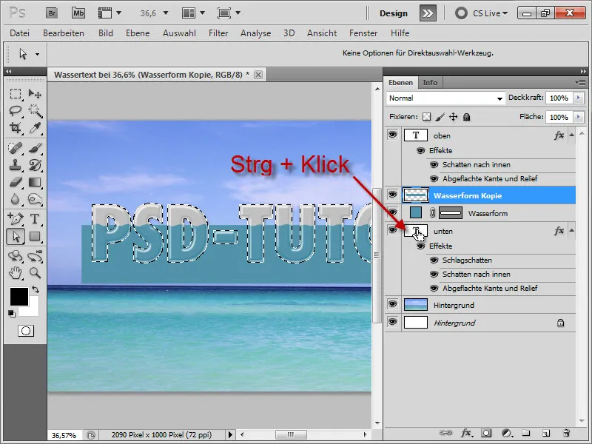Collapse effects of the 'oben' layer
The width and height of the screenshot is (592, 444).
(571, 135)
